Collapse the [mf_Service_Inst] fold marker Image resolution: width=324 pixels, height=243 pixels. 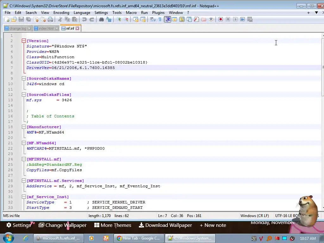24,196
